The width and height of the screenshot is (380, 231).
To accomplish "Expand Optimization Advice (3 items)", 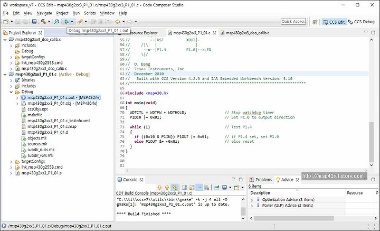I will 252,200.
